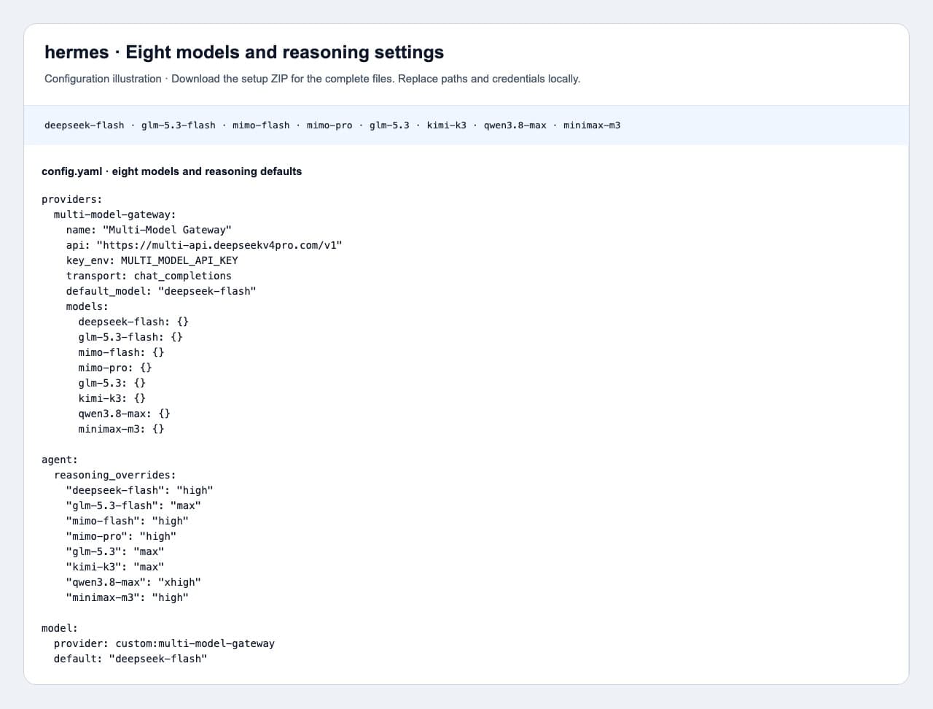Click the 'transport: chat_completions' line
This screenshot has height=709, width=933.
coord(149,276)
